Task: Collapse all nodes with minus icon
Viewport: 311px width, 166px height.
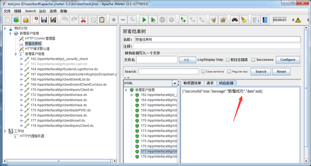Action: (123, 20)
